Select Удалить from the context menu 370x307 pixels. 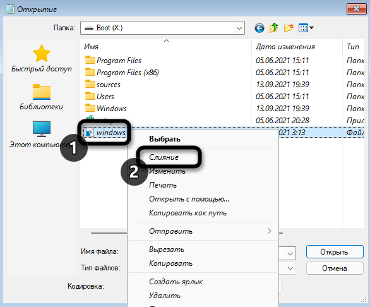click(x=165, y=296)
